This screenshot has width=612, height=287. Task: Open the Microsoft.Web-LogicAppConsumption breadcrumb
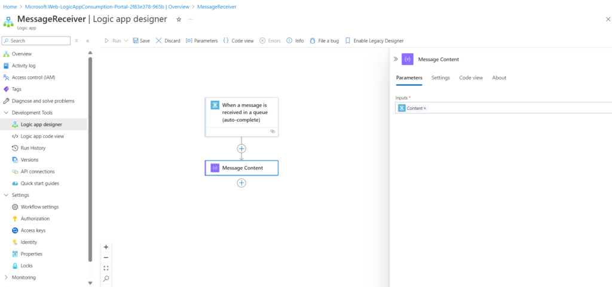click(107, 7)
